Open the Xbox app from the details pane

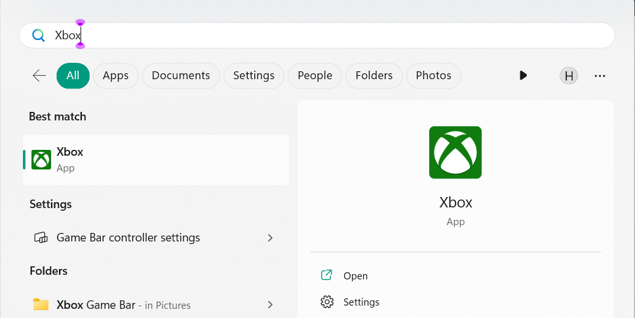(355, 275)
